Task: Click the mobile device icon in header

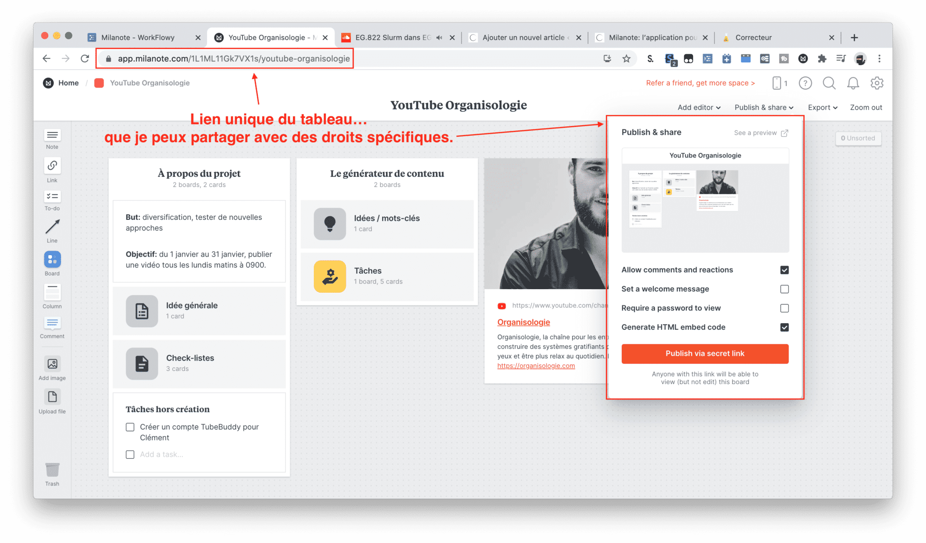Action: 777,83
